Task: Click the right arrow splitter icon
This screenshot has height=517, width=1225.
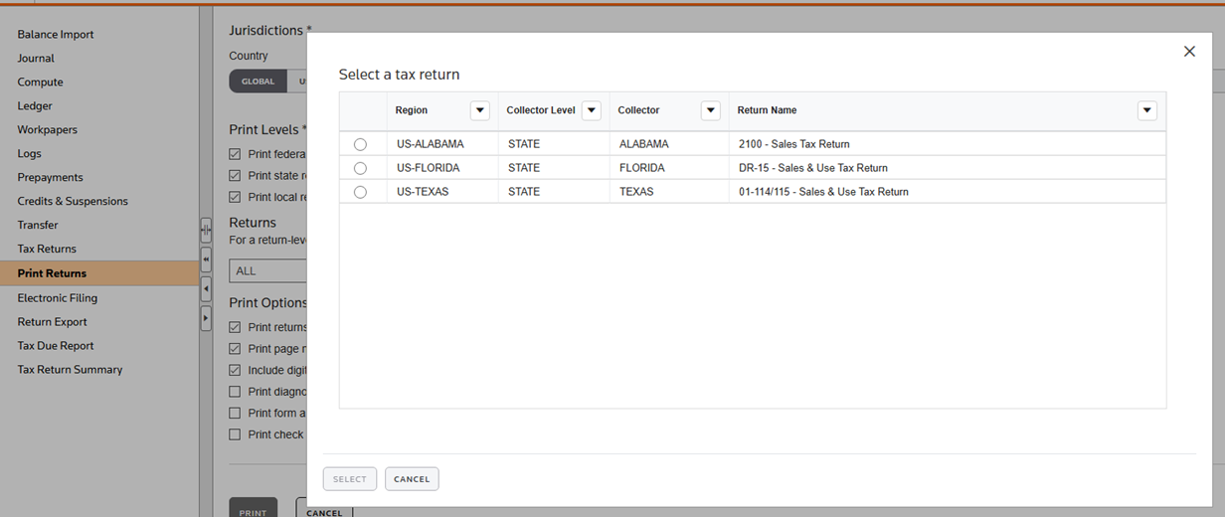Action: (x=206, y=318)
